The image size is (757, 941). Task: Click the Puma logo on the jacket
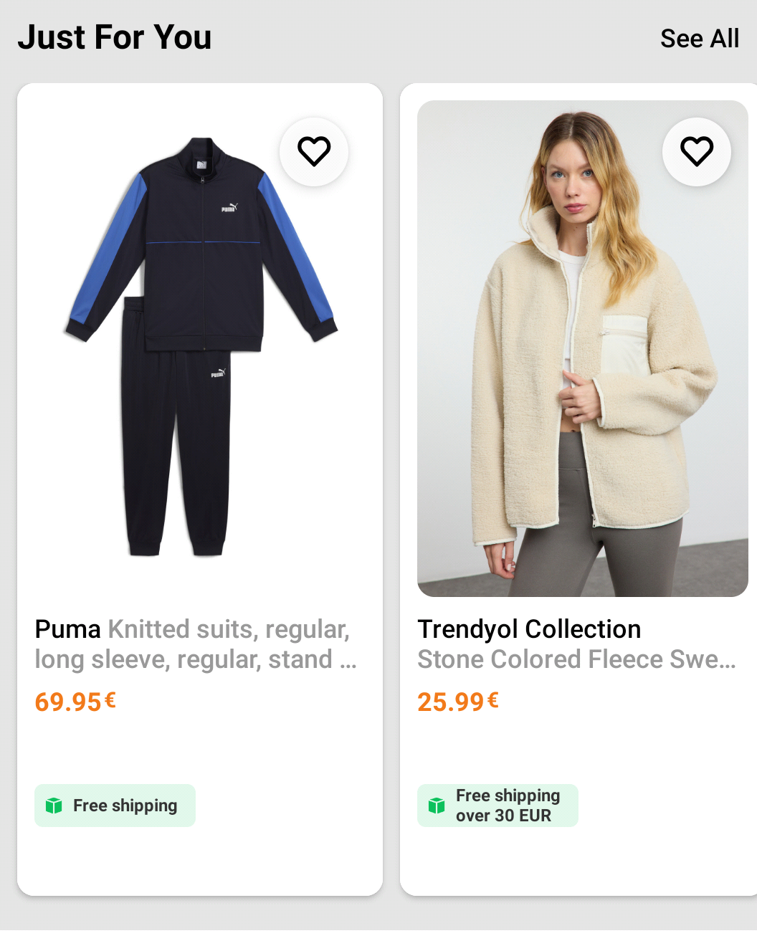tap(229, 208)
